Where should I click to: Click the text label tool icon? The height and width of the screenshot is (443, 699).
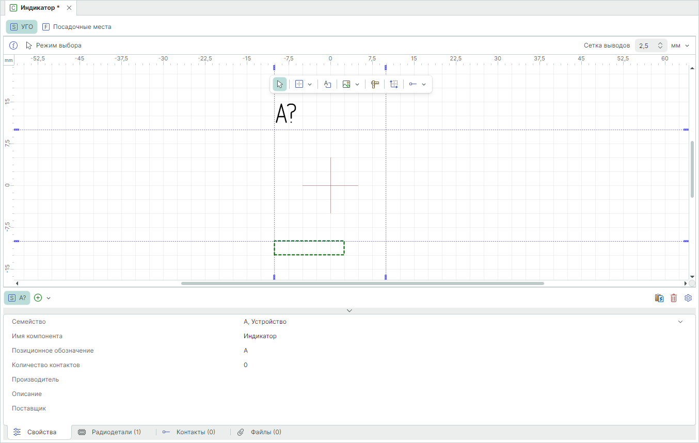(x=327, y=85)
